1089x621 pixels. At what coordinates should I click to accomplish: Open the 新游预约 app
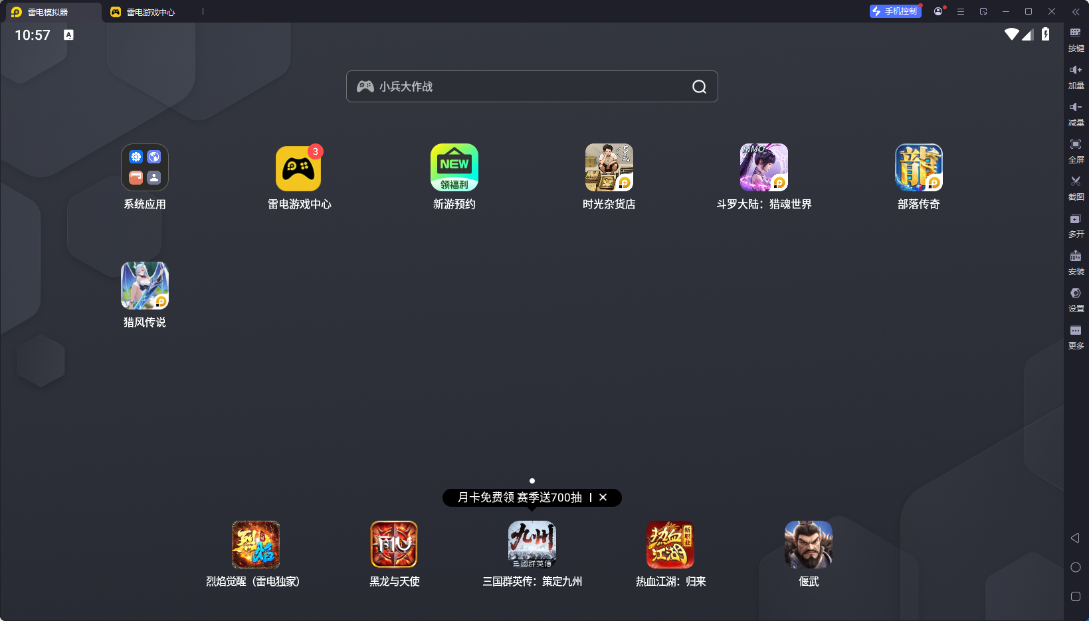(x=454, y=167)
